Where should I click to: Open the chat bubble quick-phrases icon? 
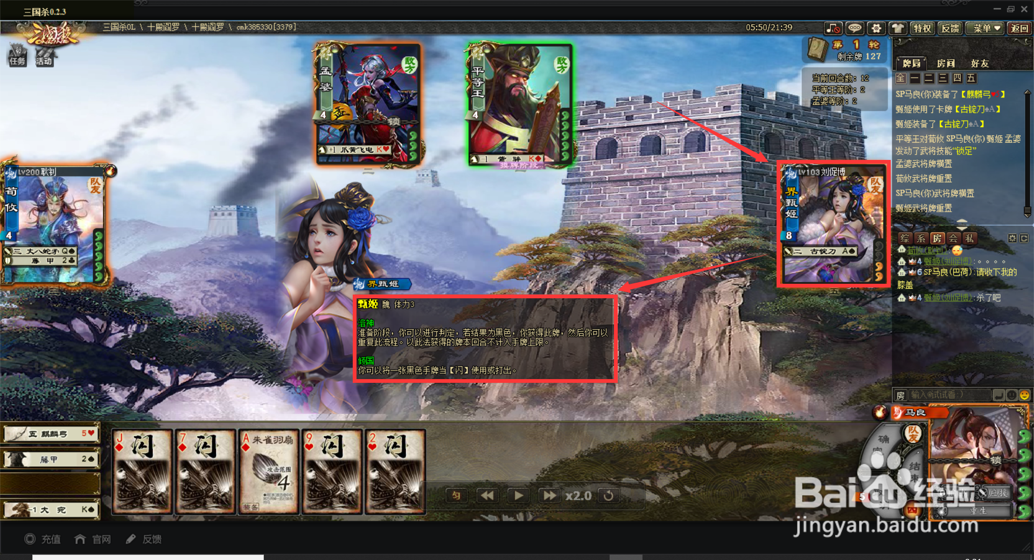coord(855,28)
